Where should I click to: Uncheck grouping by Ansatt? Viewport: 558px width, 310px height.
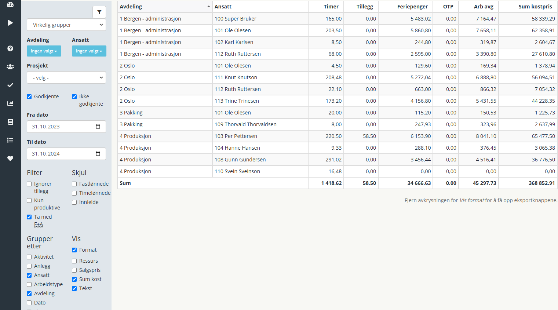[29, 276]
